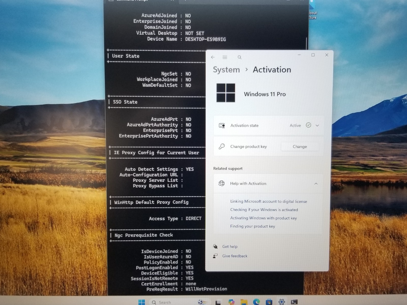Click the Related support heading

tap(228, 169)
